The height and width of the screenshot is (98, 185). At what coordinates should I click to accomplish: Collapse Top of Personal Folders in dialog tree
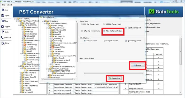(x=45, y=23)
